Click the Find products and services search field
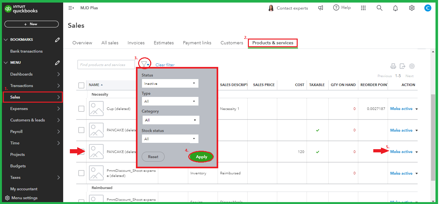Viewport: 439px width, 204px height. [106, 64]
